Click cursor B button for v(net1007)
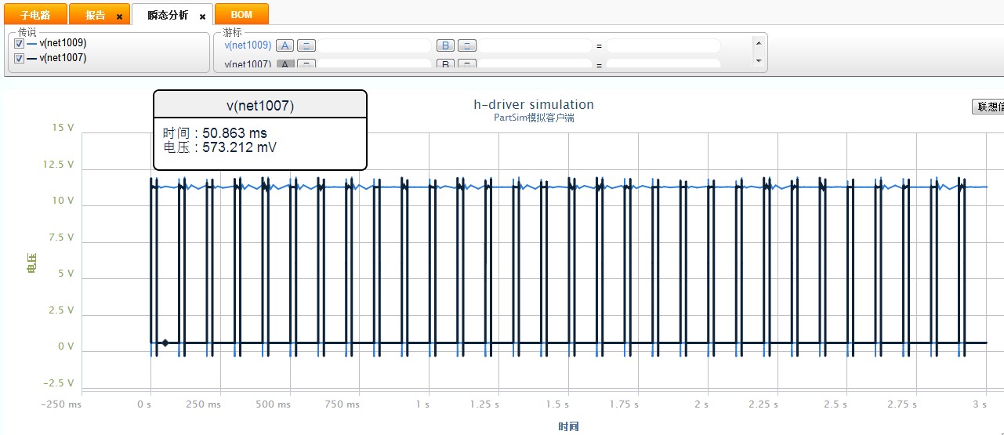This screenshot has height=435, width=1004. [x=445, y=63]
